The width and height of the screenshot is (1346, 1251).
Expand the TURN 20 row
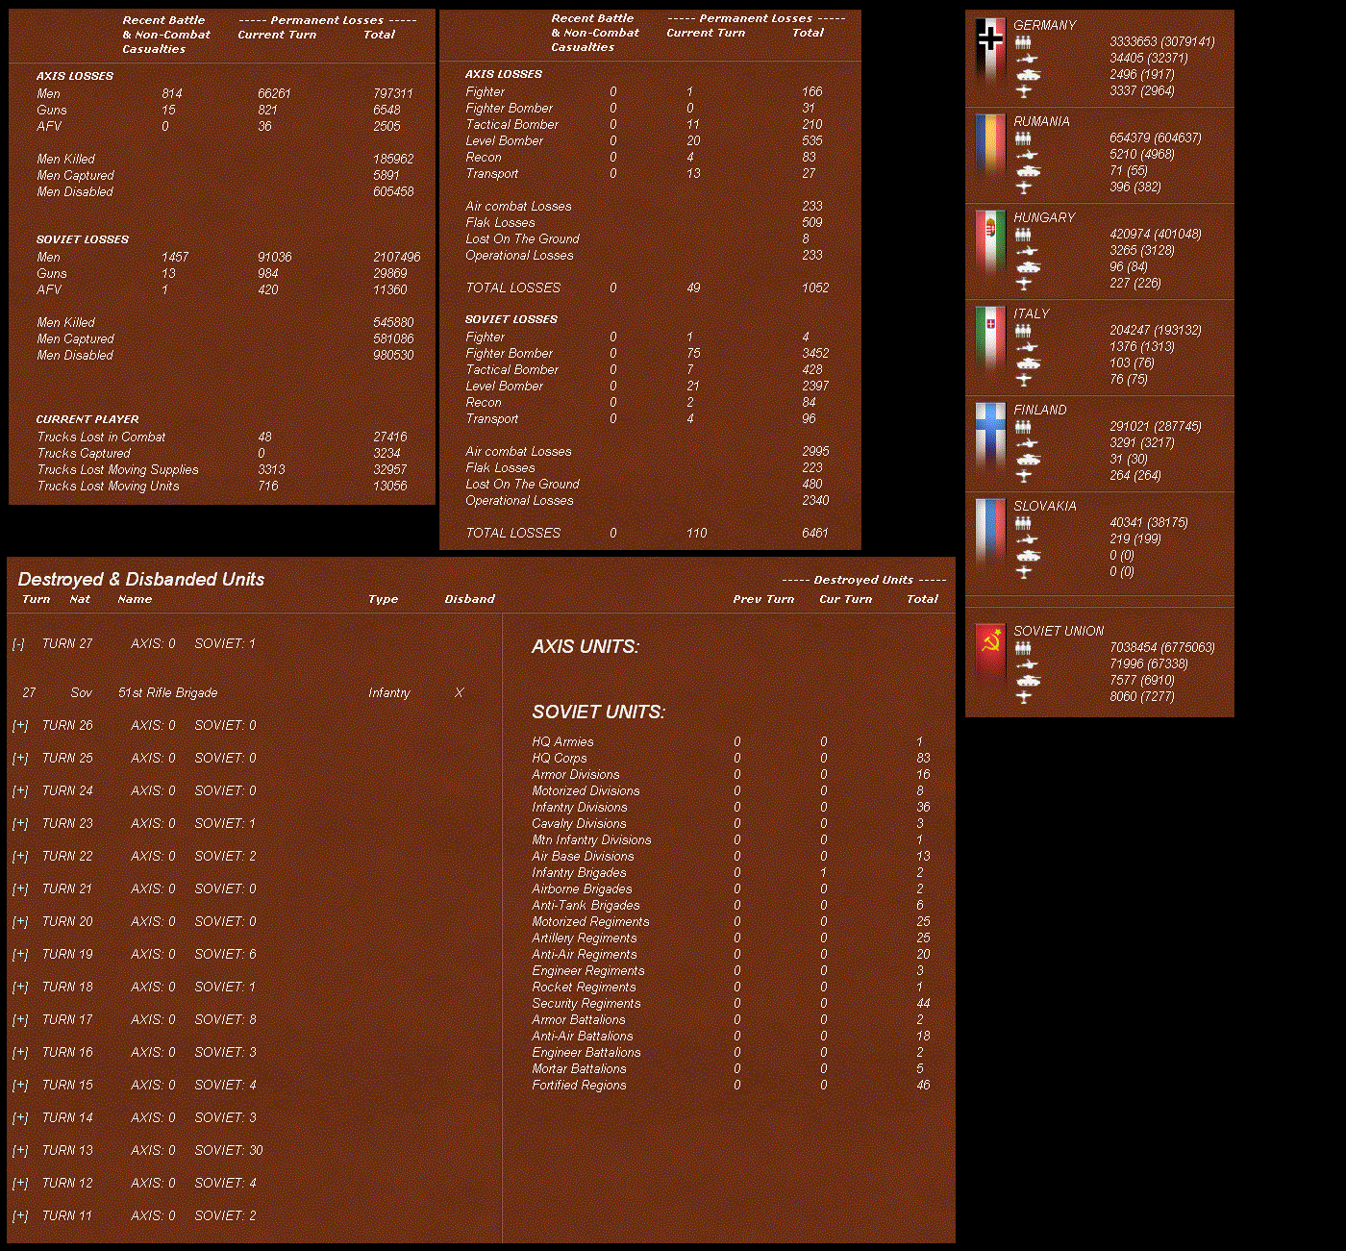click(20, 922)
